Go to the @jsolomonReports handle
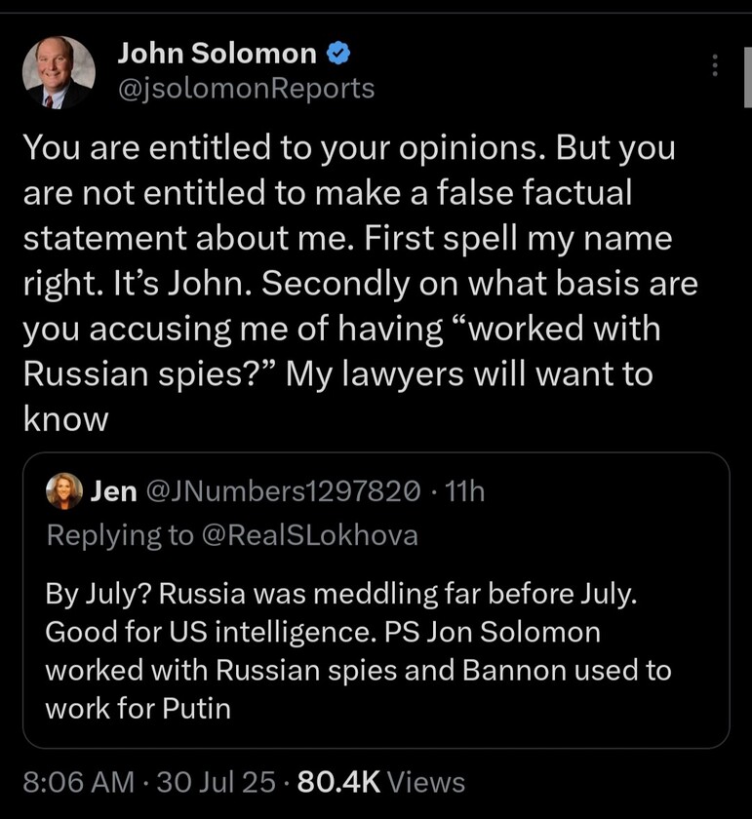Image resolution: width=752 pixels, height=819 pixels. tap(245, 89)
